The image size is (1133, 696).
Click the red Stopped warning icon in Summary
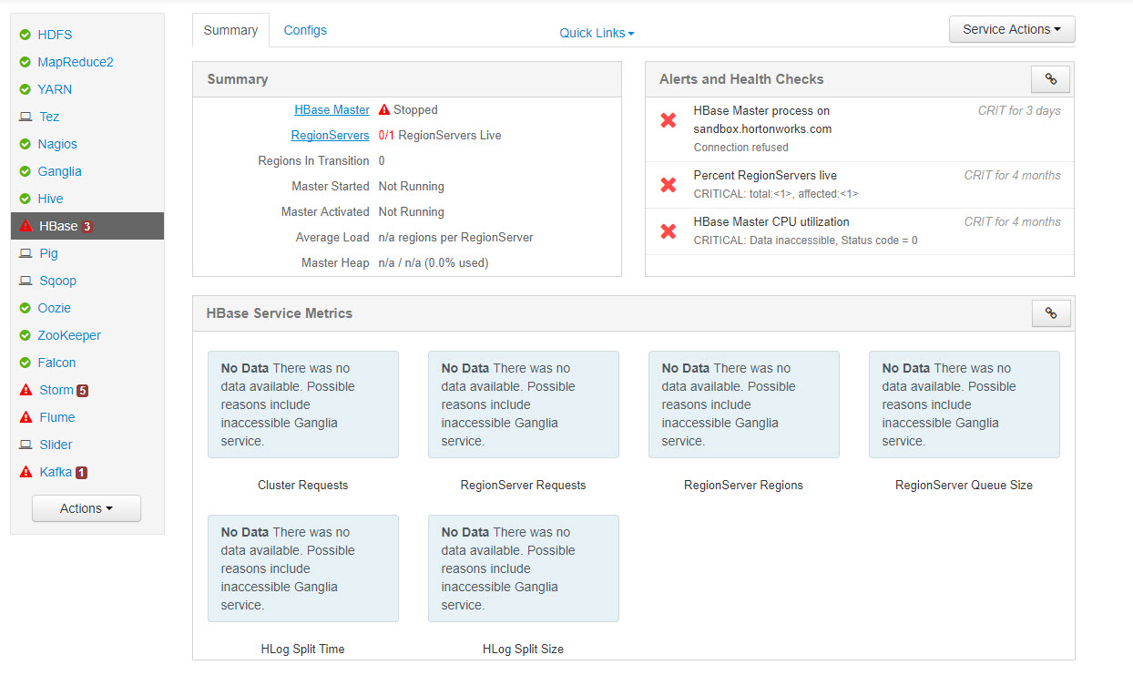pyautogui.click(x=384, y=109)
